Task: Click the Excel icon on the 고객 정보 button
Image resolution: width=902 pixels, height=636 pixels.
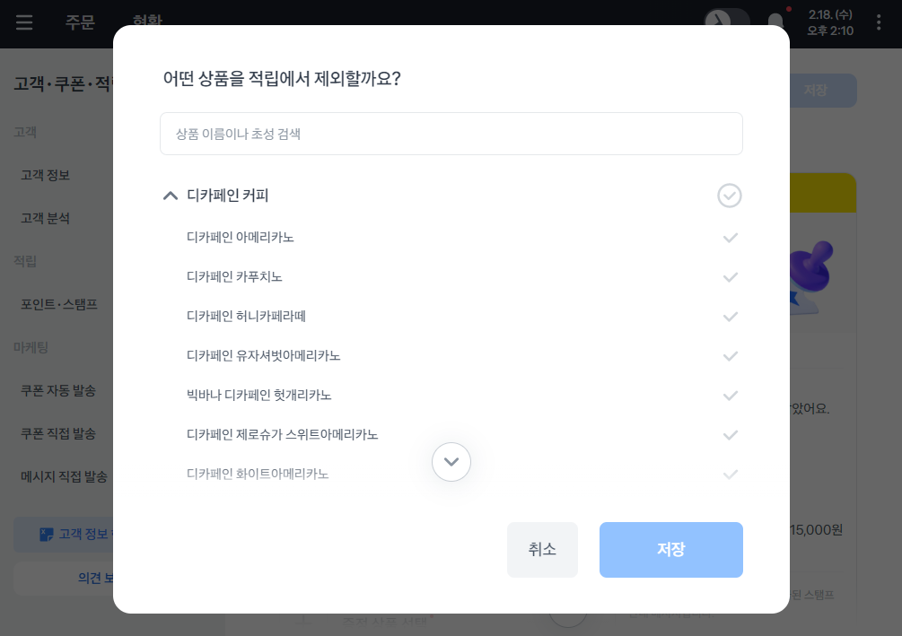Action: point(47,535)
